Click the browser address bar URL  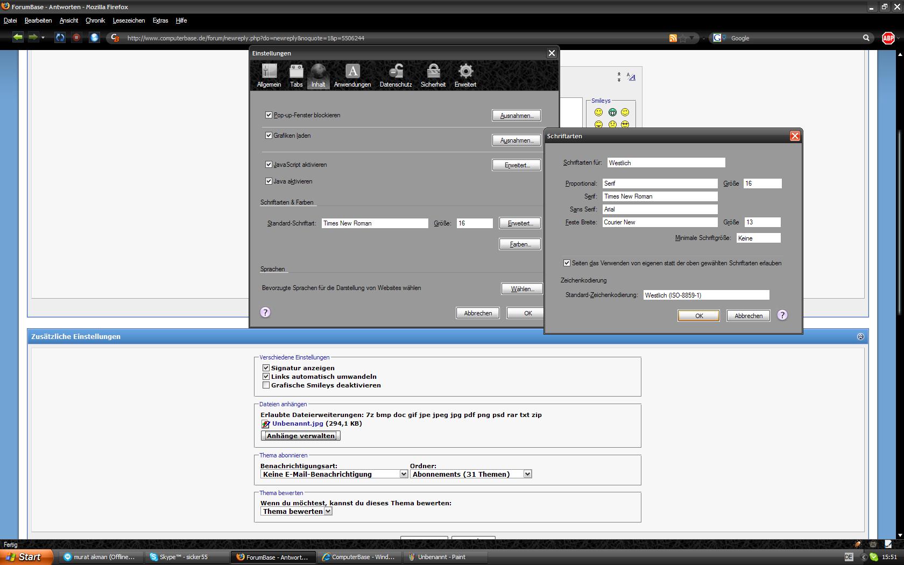pos(245,38)
